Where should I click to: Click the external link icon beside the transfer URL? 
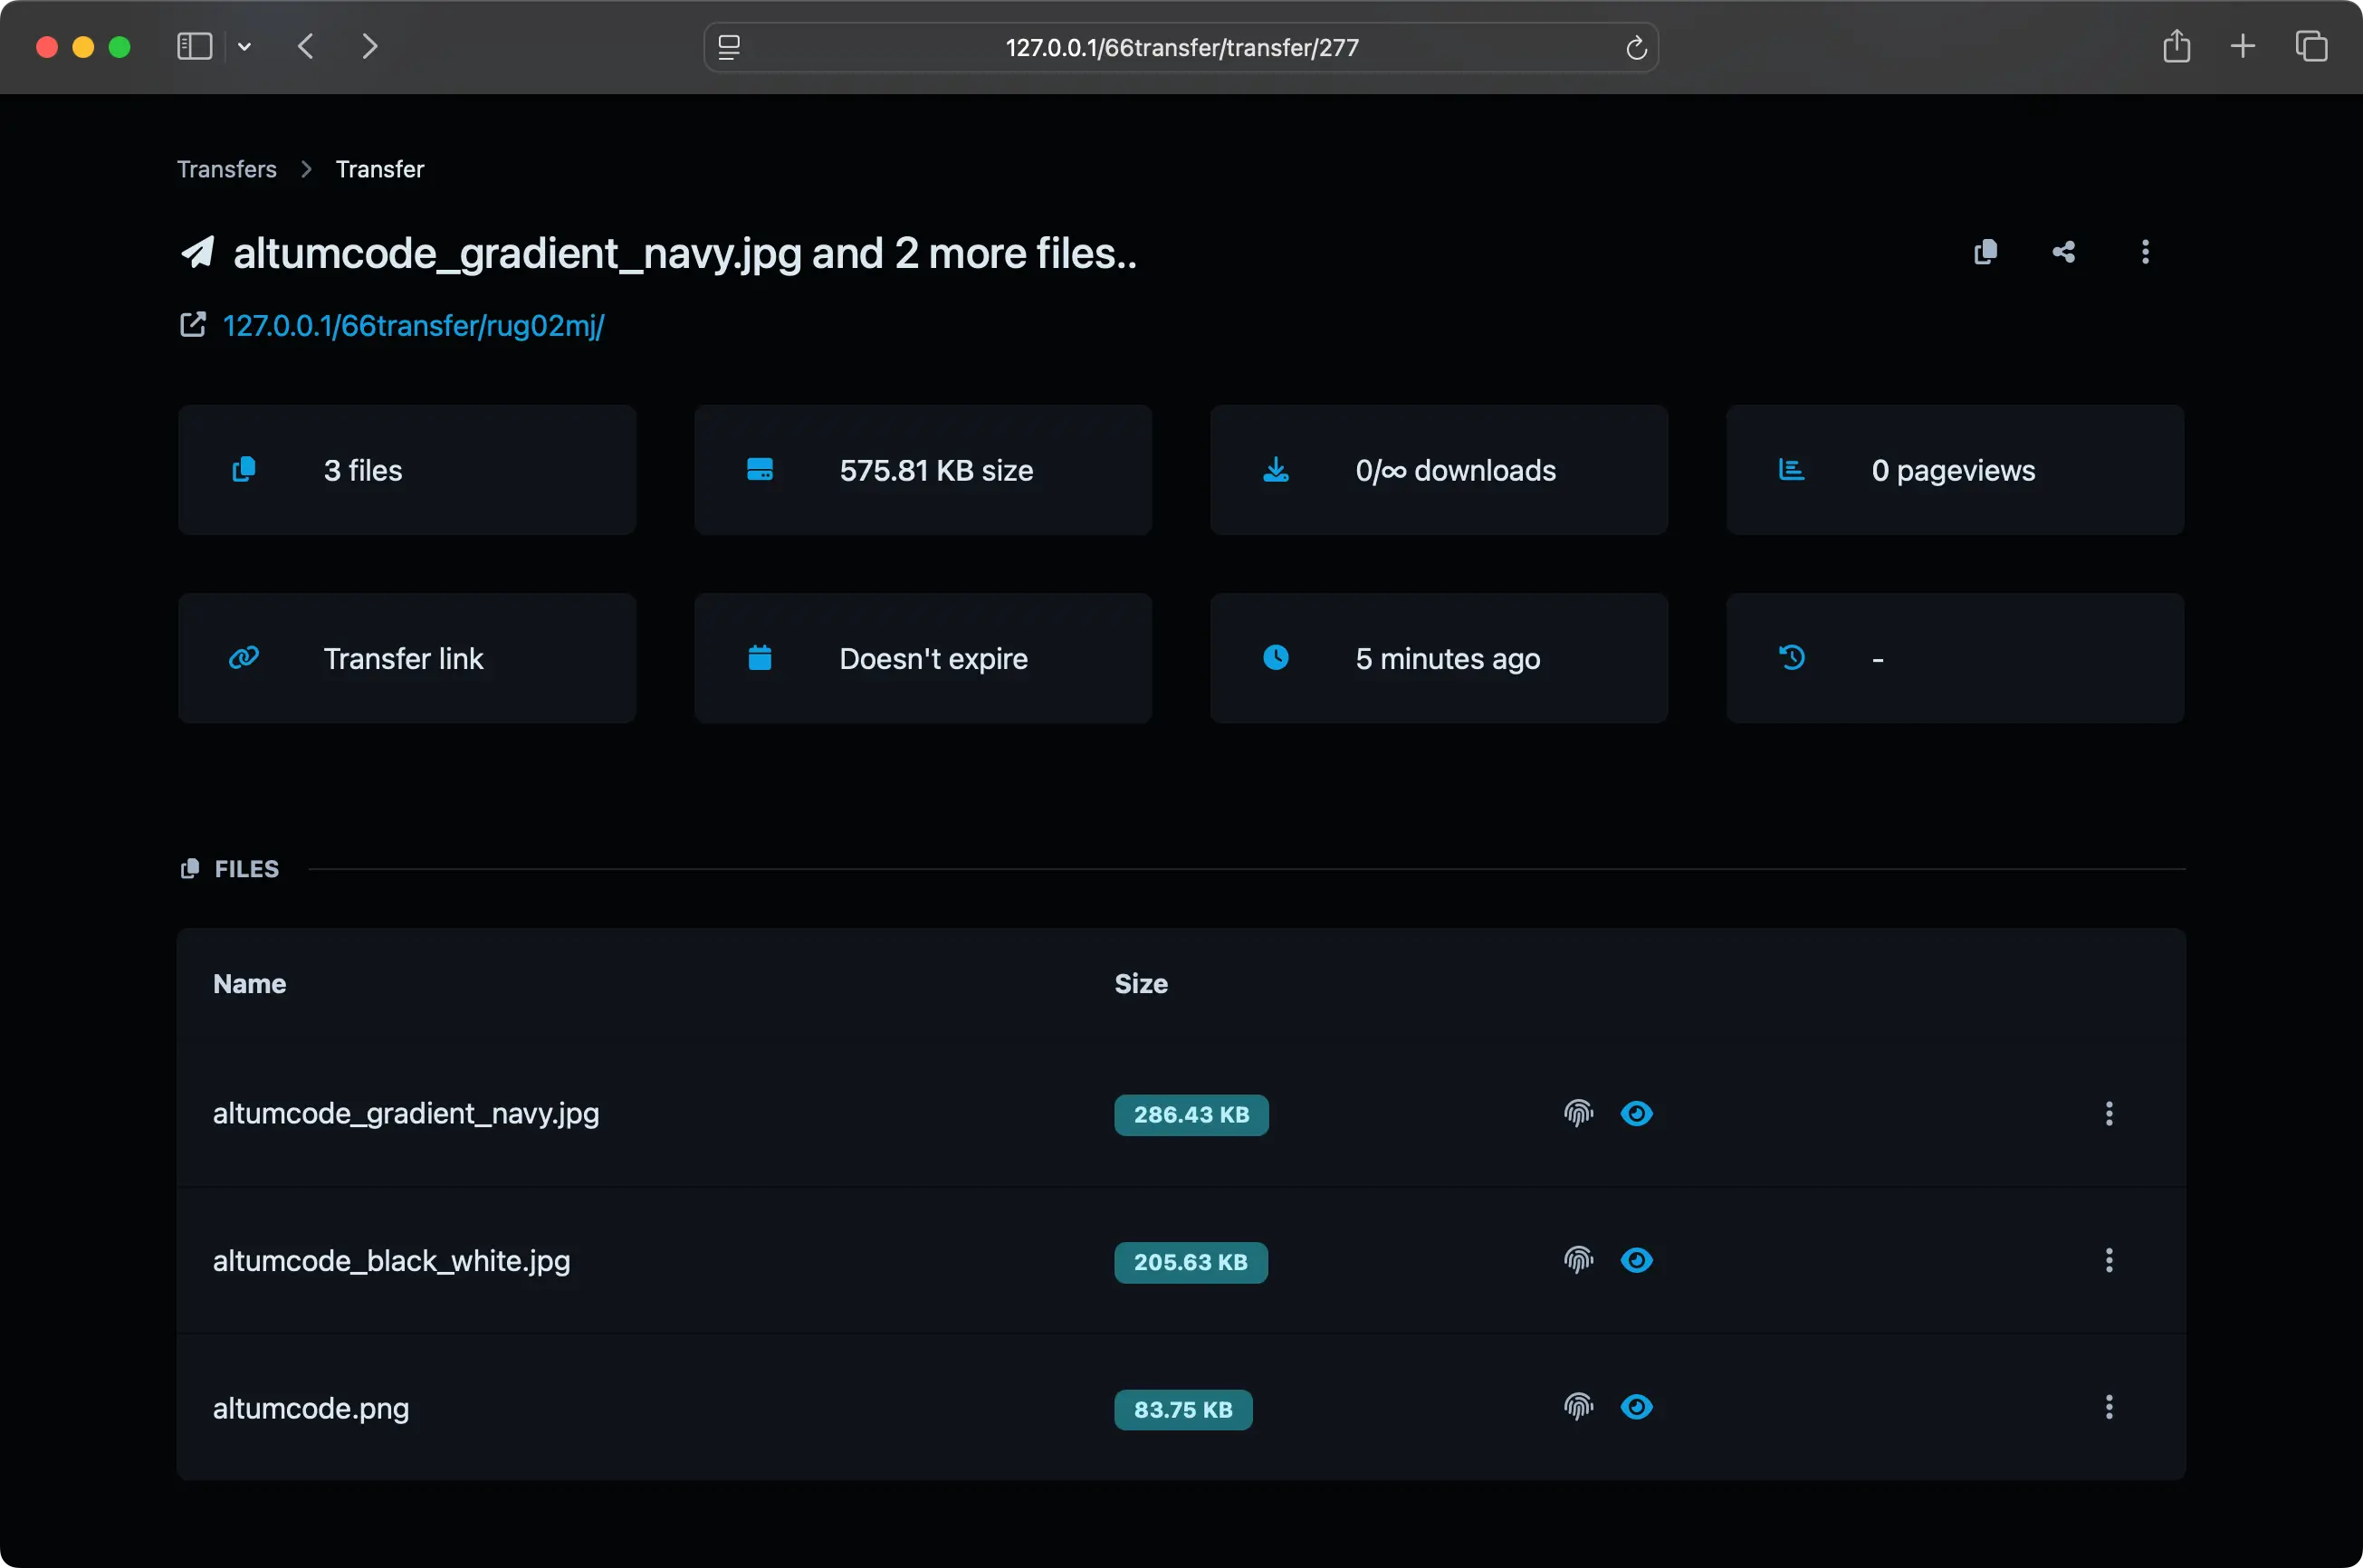click(x=193, y=325)
